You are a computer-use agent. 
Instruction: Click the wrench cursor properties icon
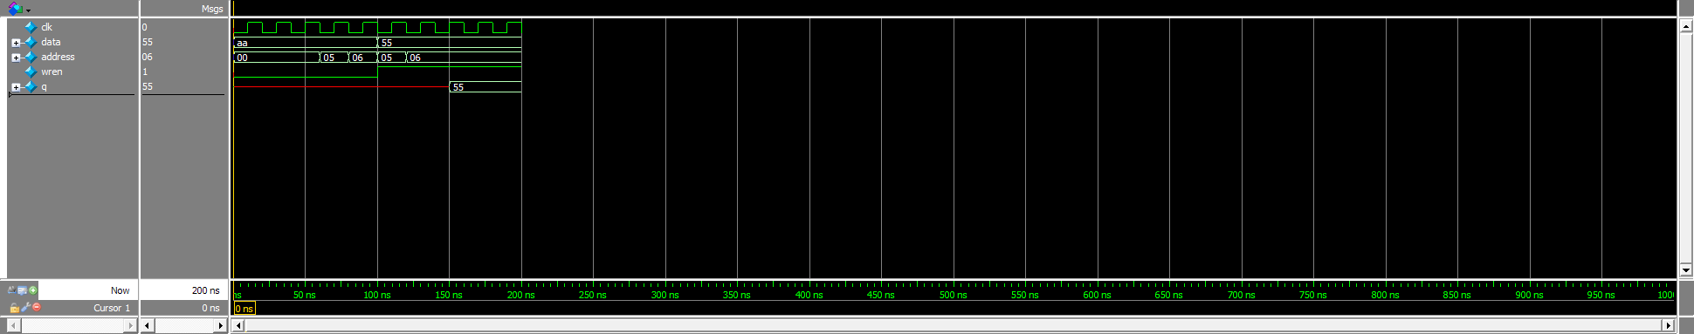coord(25,308)
